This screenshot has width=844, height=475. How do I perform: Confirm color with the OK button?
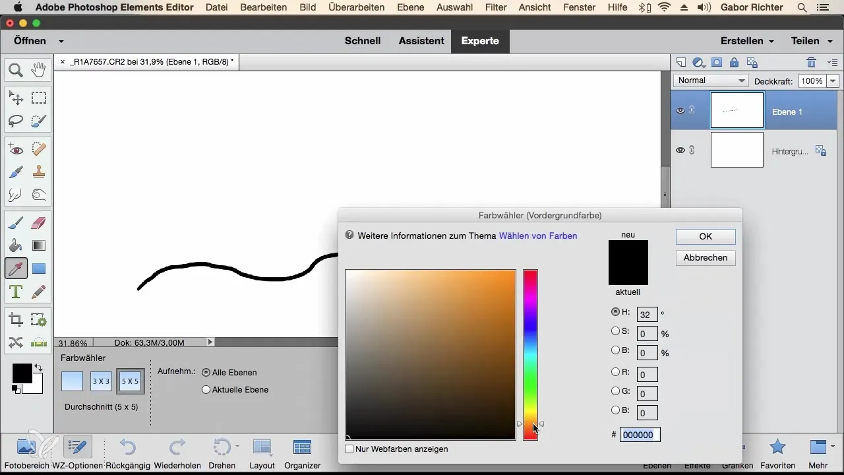pyautogui.click(x=706, y=237)
